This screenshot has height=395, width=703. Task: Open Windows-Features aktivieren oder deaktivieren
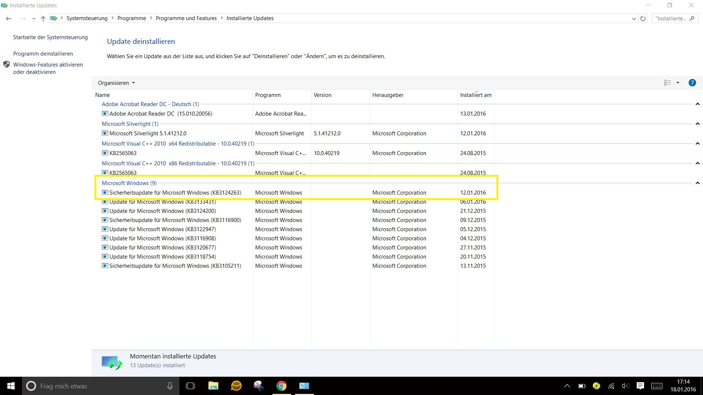point(48,68)
